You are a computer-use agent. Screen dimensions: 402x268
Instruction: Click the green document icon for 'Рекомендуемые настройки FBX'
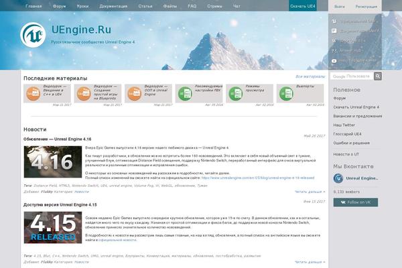coord(185,94)
